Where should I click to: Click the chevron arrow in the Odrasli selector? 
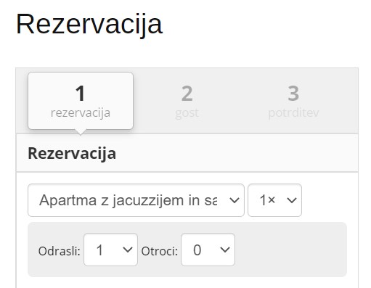pyautogui.click(x=128, y=250)
